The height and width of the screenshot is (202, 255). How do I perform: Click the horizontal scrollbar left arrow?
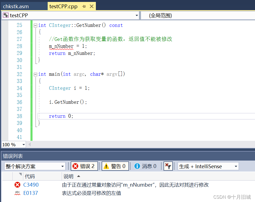[29, 144]
